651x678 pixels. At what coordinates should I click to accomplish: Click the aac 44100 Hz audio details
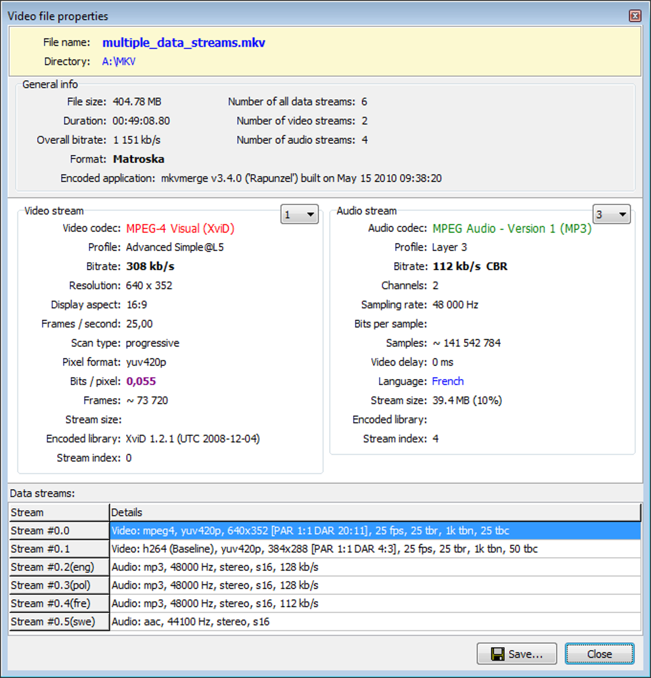375,621
